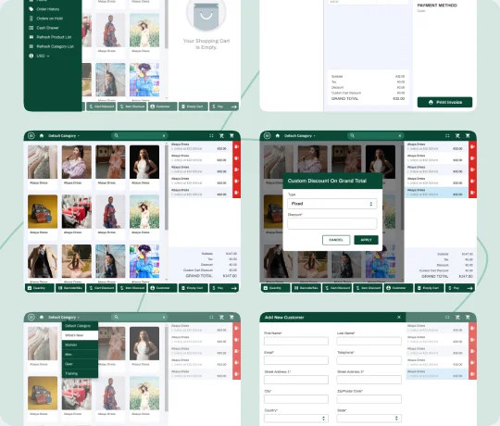Click the shopping cart icon on the category menu screen

[231, 318]
